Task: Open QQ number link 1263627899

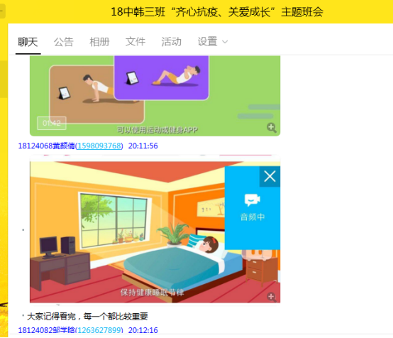Action: (x=99, y=330)
